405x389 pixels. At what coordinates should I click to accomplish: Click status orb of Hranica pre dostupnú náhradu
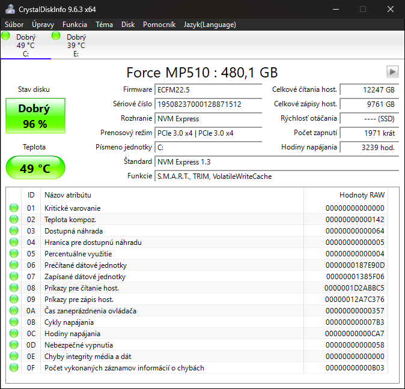tap(14, 242)
